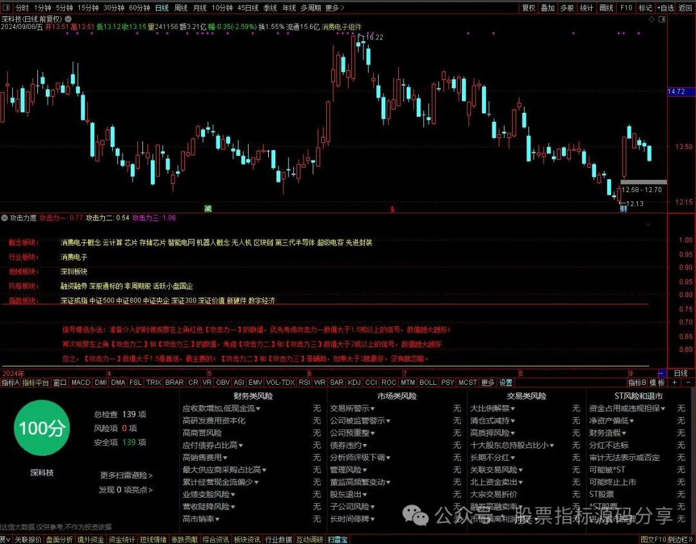
Task: Select the BOLL indicator tab
Action: point(429,382)
